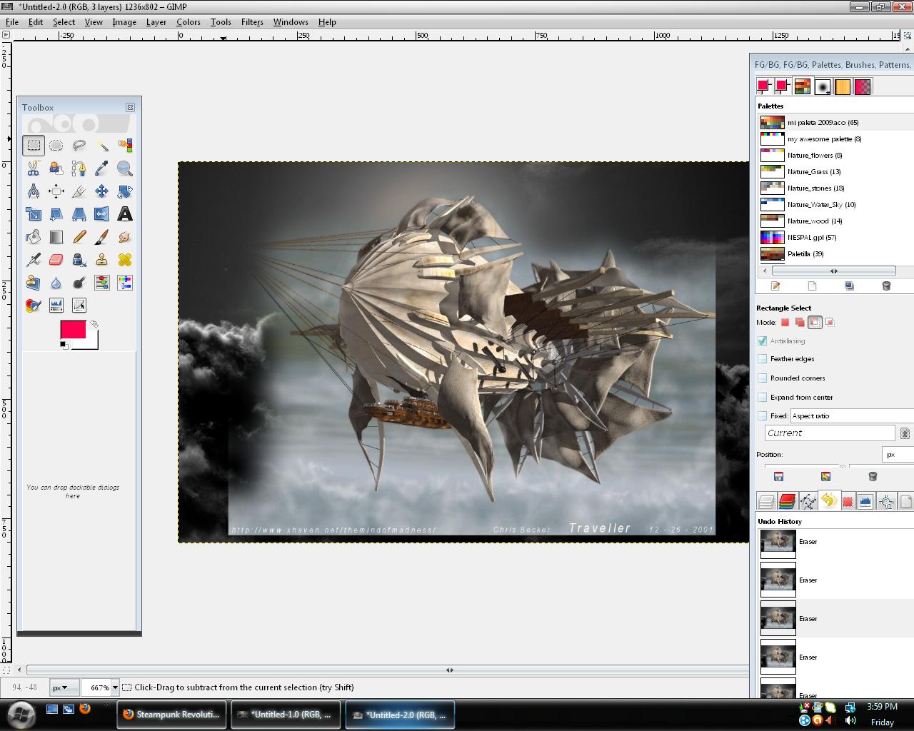
Task: Select the Zoom magnifier tool
Action: coord(125,168)
